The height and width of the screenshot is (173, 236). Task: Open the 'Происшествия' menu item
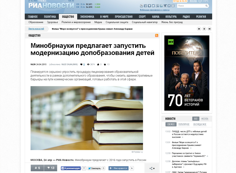pos(124,17)
